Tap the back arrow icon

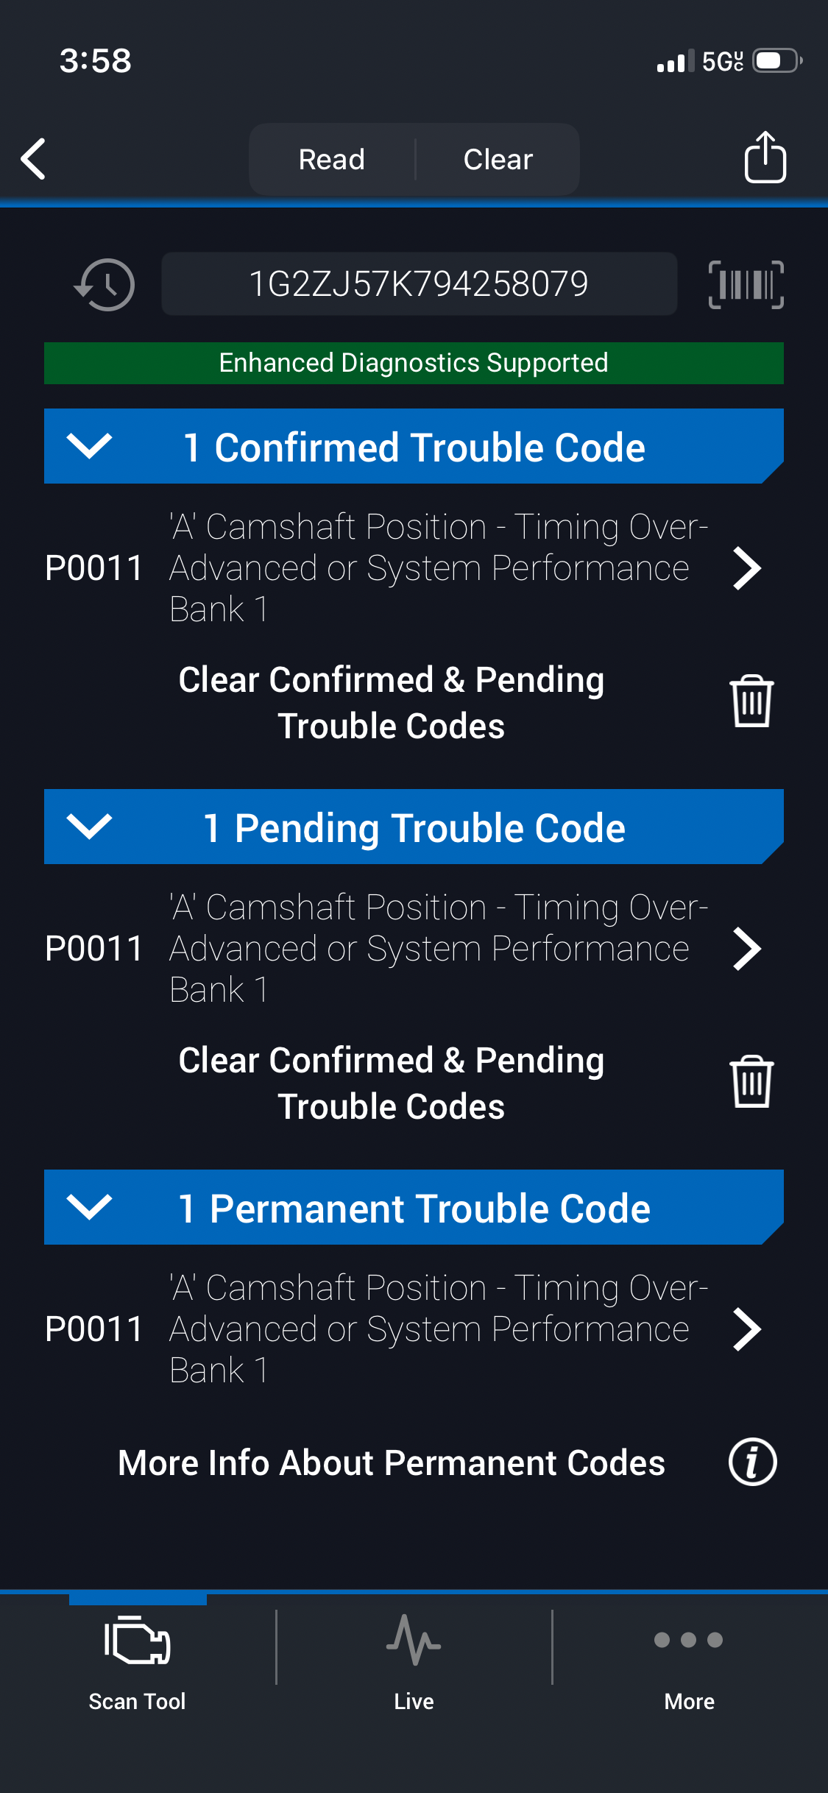coord(34,159)
